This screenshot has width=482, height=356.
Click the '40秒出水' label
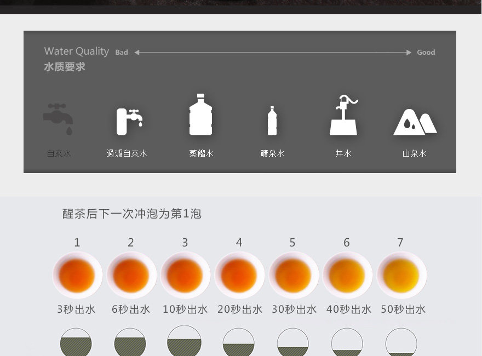click(x=349, y=309)
